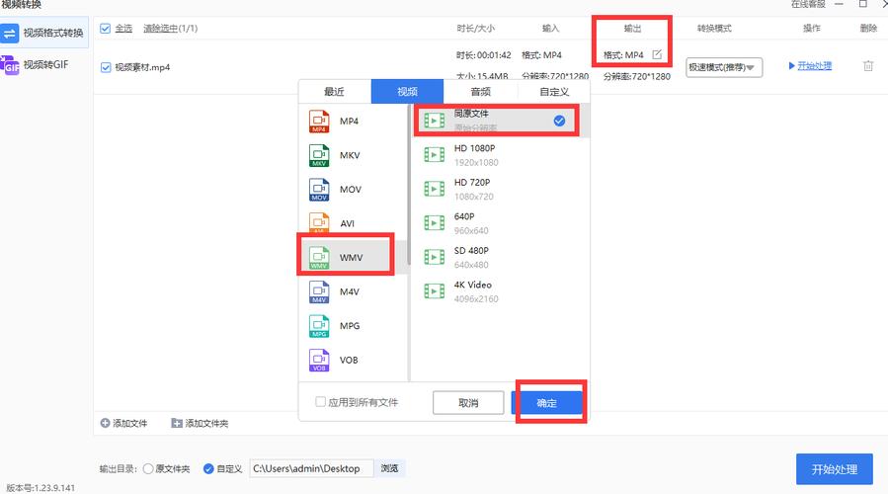Open the 最近 tab
The height and width of the screenshot is (494, 888).
pos(334,92)
